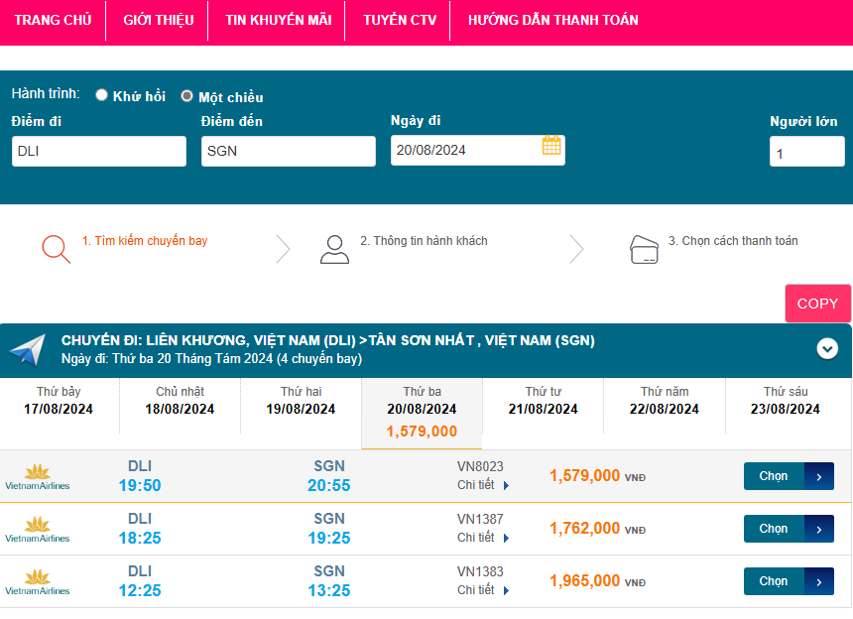
Task: Click the magnifier flight search step icon
Action: point(57,248)
